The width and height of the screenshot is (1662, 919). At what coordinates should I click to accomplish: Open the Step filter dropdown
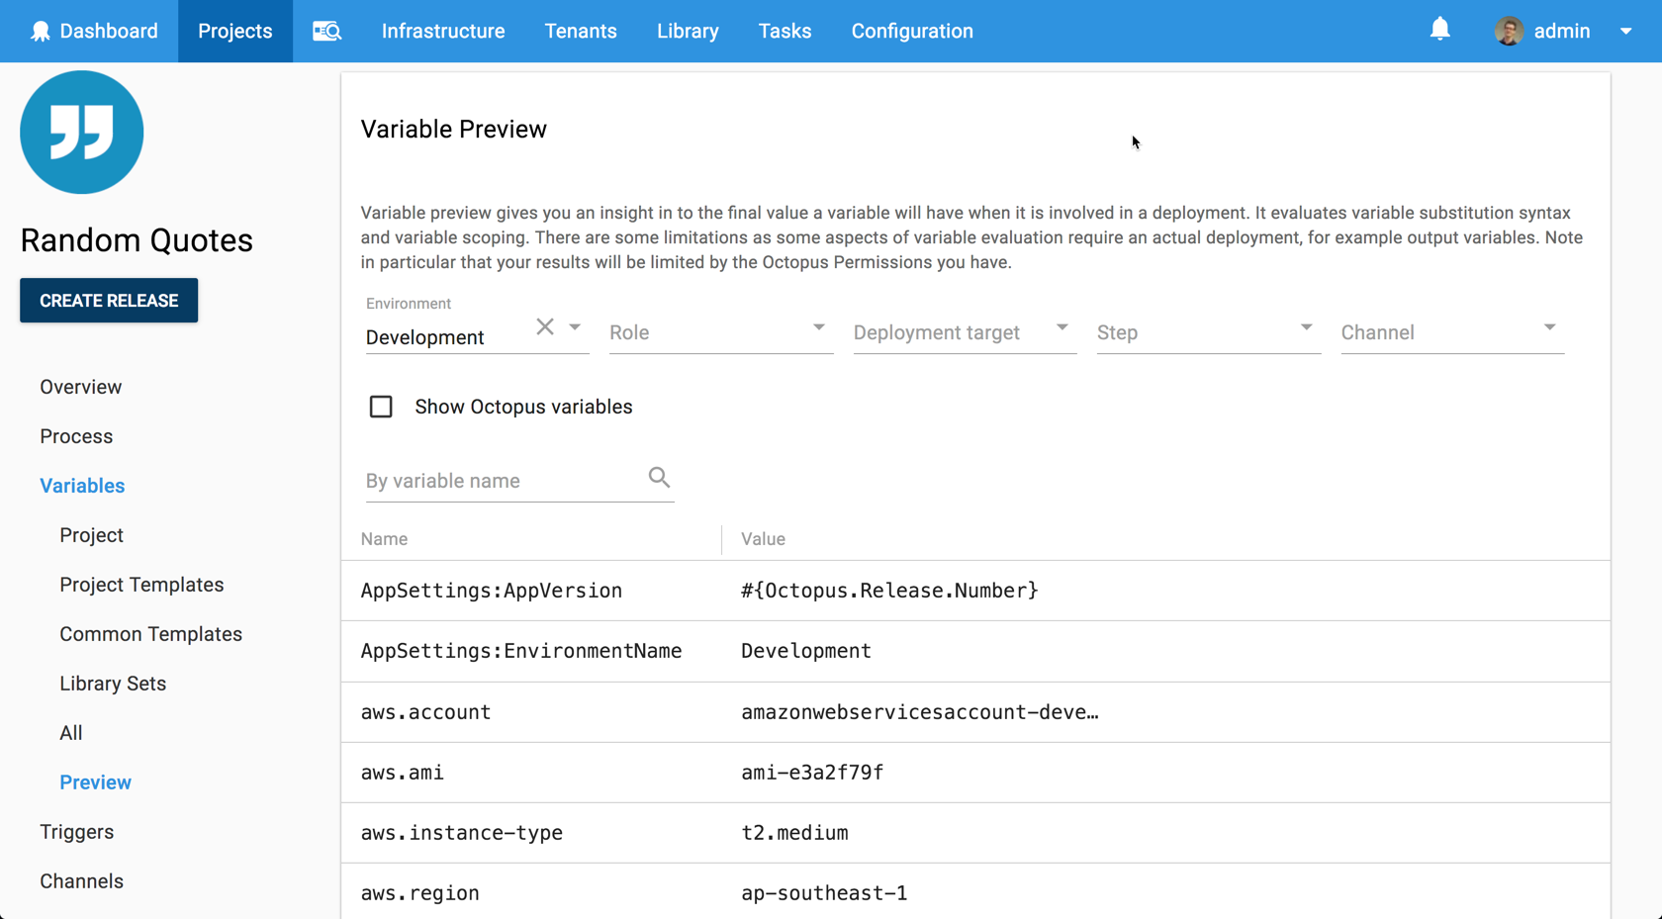pyautogui.click(x=1306, y=326)
